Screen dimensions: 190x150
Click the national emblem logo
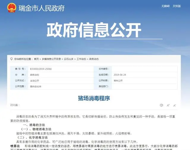coord(12,8)
